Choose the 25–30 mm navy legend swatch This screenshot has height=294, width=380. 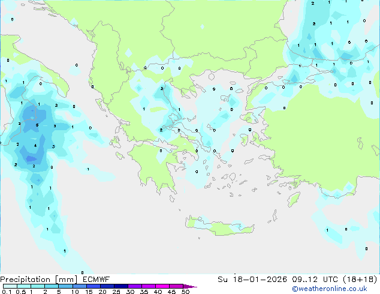click(121, 286)
